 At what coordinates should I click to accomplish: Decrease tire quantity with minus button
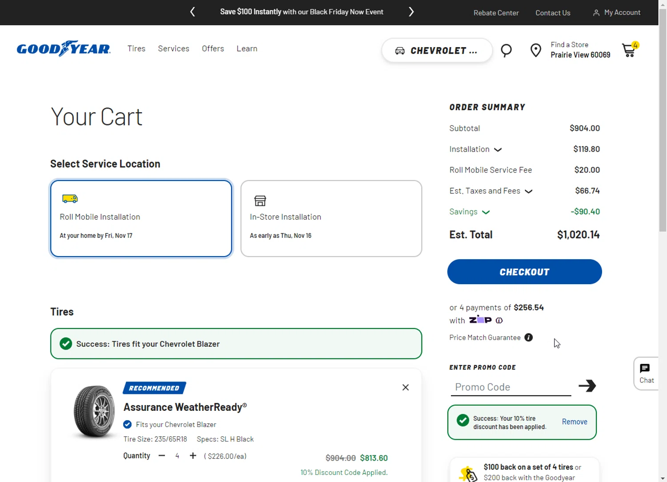click(162, 456)
